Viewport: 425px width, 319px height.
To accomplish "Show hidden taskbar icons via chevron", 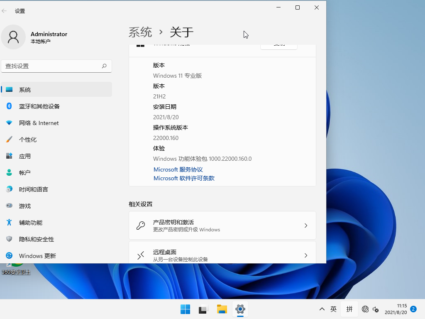I will tap(322, 309).
